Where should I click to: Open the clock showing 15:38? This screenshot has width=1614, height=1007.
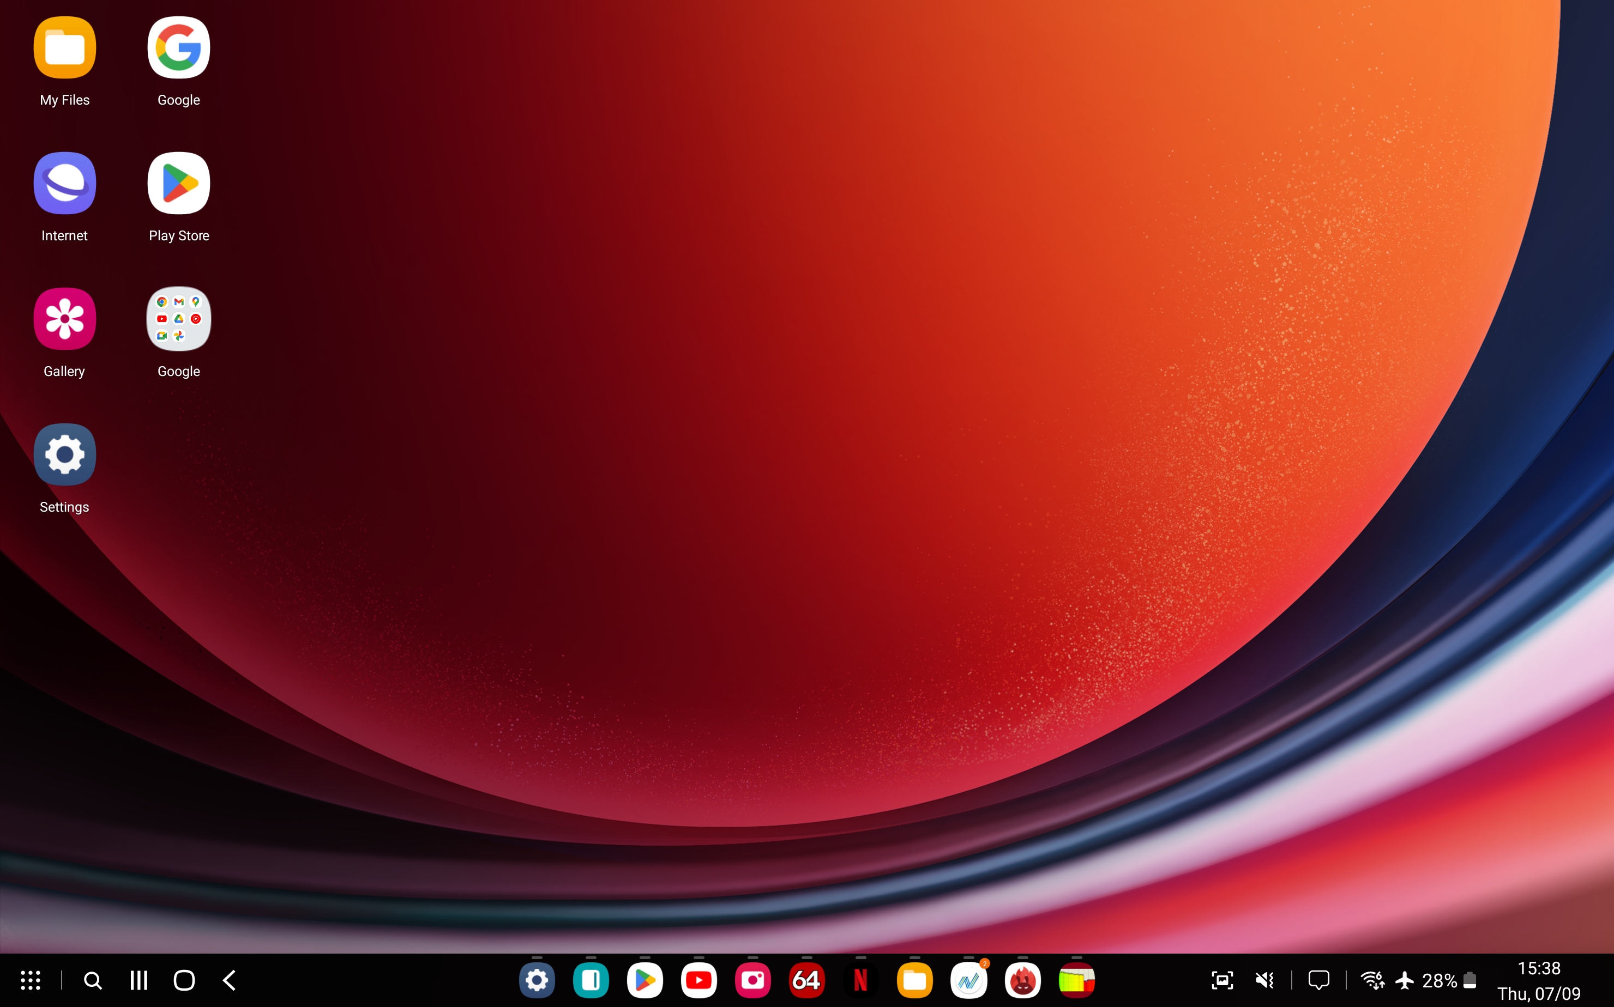(1539, 968)
